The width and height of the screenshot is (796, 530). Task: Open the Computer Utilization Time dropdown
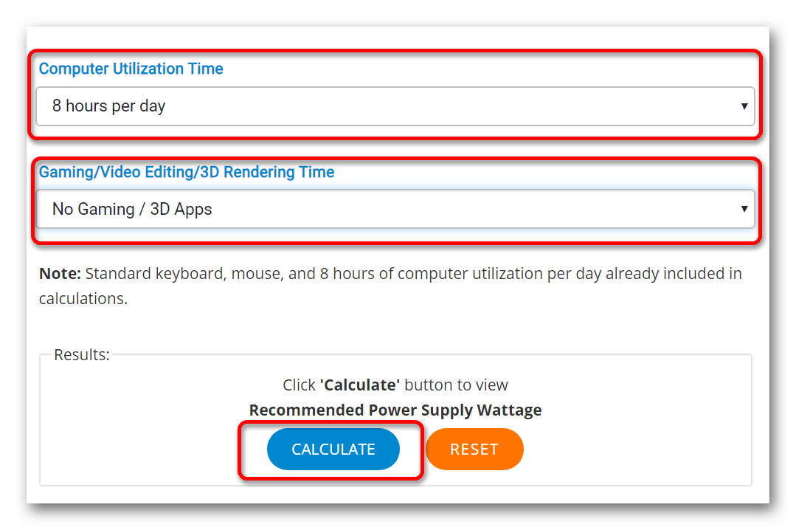pos(395,106)
